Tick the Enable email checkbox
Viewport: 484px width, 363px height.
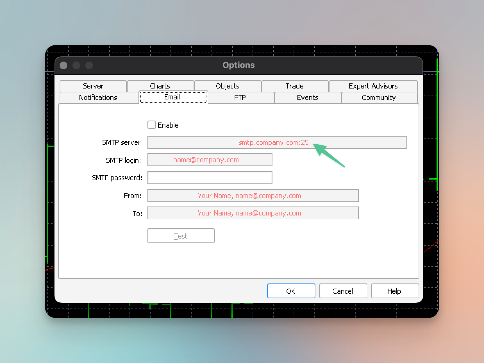pos(152,125)
